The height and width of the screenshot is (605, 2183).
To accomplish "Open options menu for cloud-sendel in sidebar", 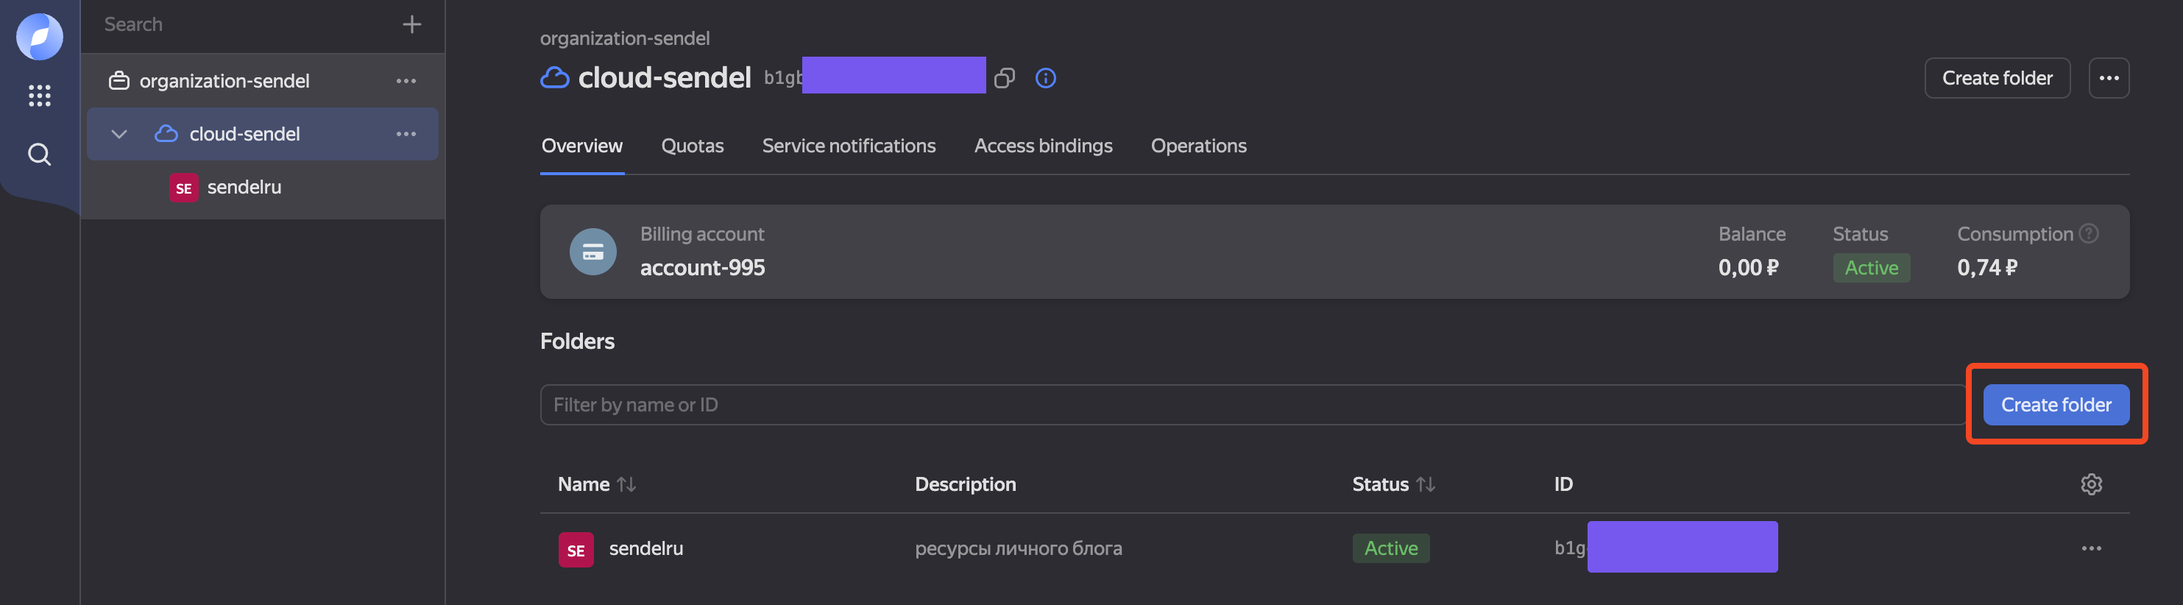I will click(406, 134).
